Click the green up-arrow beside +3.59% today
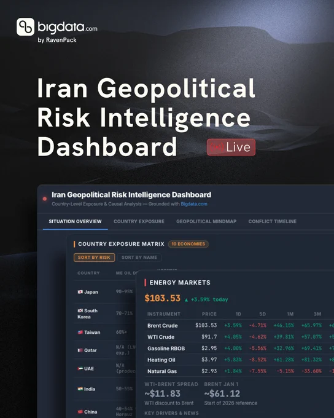 pyautogui.click(x=187, y=300)
